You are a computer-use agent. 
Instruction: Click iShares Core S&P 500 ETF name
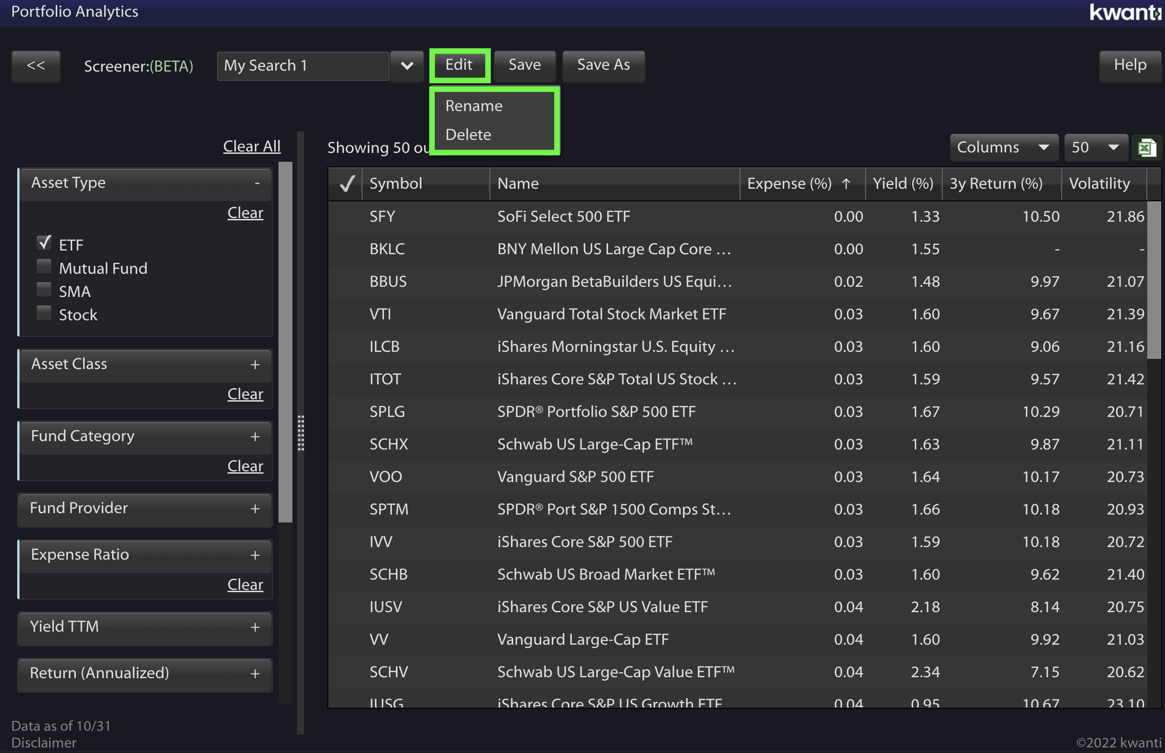point(585,542)
